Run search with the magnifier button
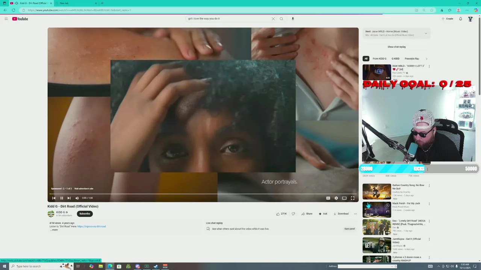 point(281,19)
